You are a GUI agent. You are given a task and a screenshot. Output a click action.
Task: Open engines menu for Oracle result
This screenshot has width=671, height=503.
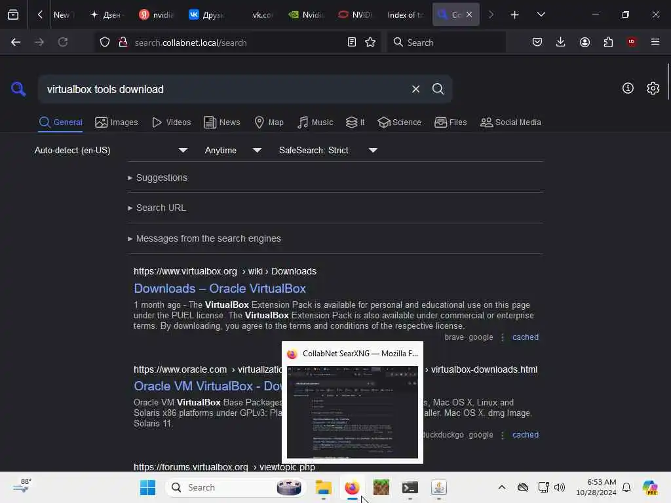(503, 435)
